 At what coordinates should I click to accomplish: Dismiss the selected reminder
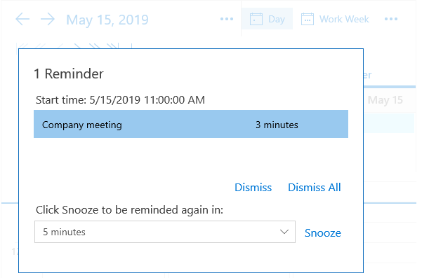[x=253, y=188]
